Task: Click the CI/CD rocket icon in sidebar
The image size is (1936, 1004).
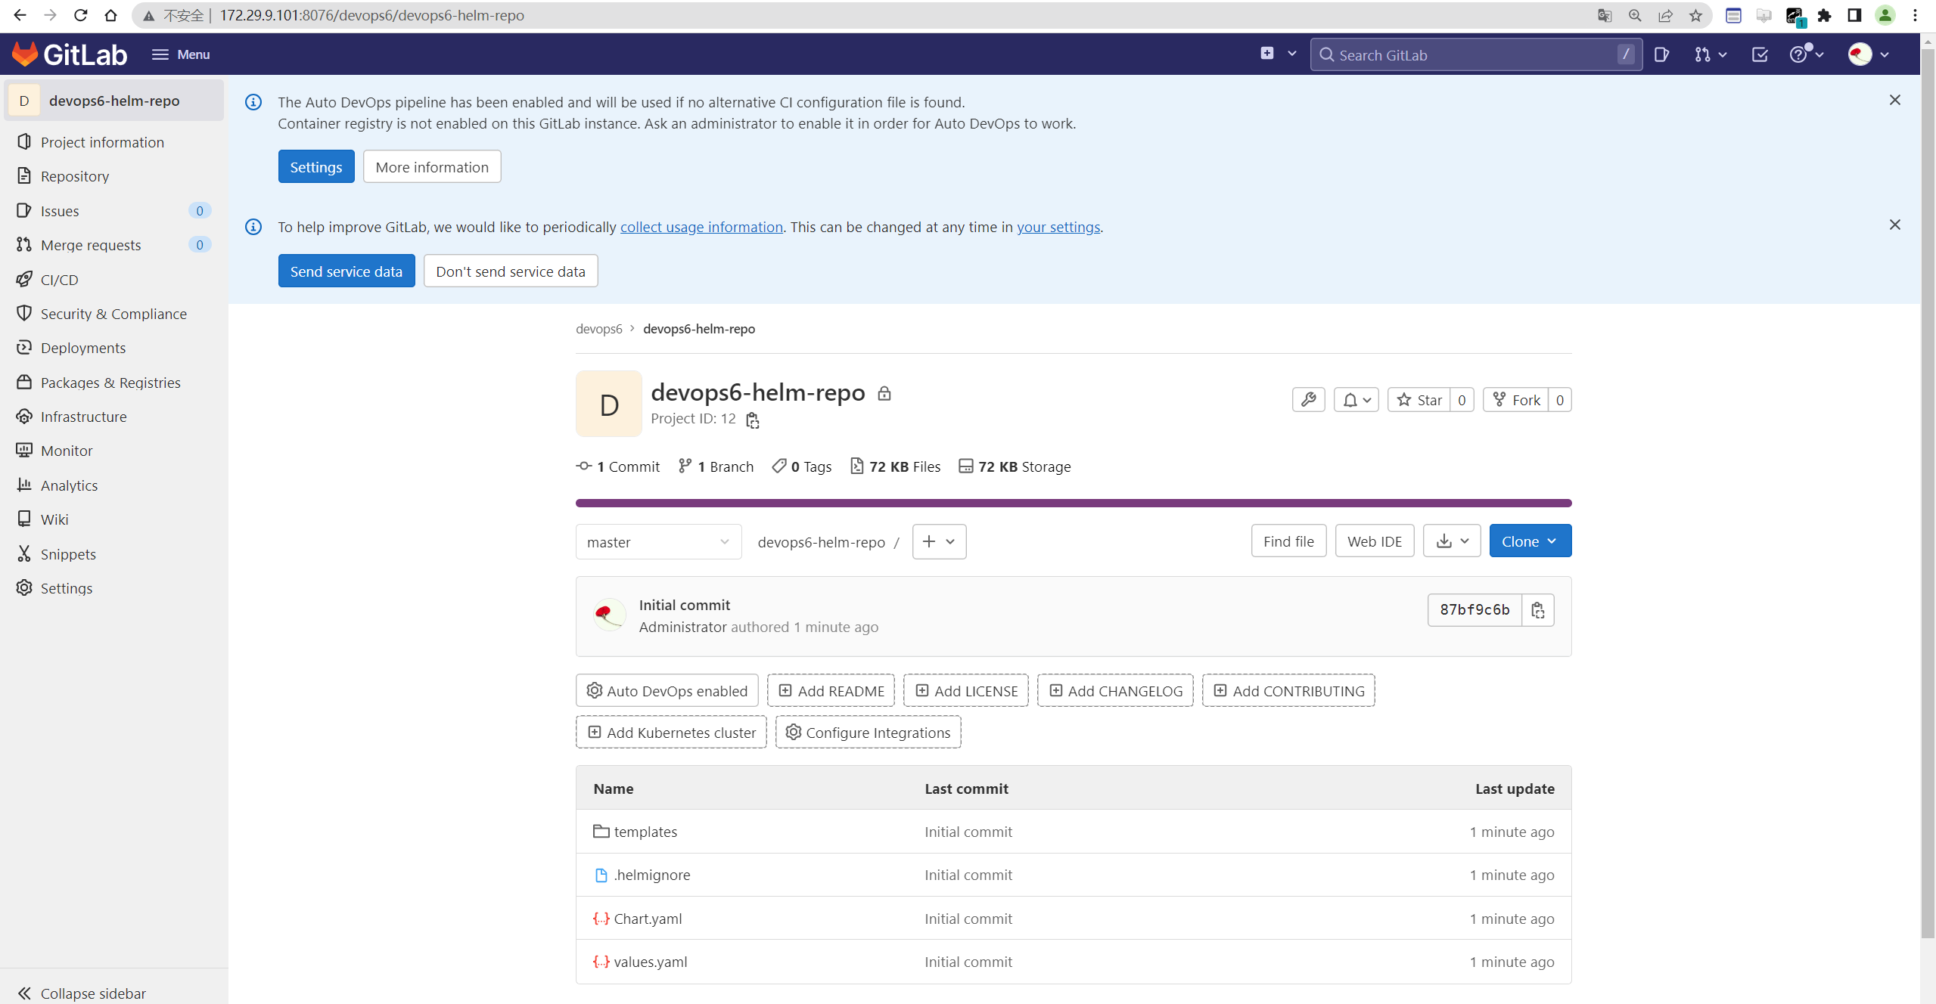Action: [24, 279]
